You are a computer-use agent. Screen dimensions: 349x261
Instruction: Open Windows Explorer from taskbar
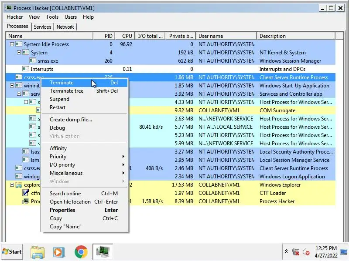(x=38, y=252)
